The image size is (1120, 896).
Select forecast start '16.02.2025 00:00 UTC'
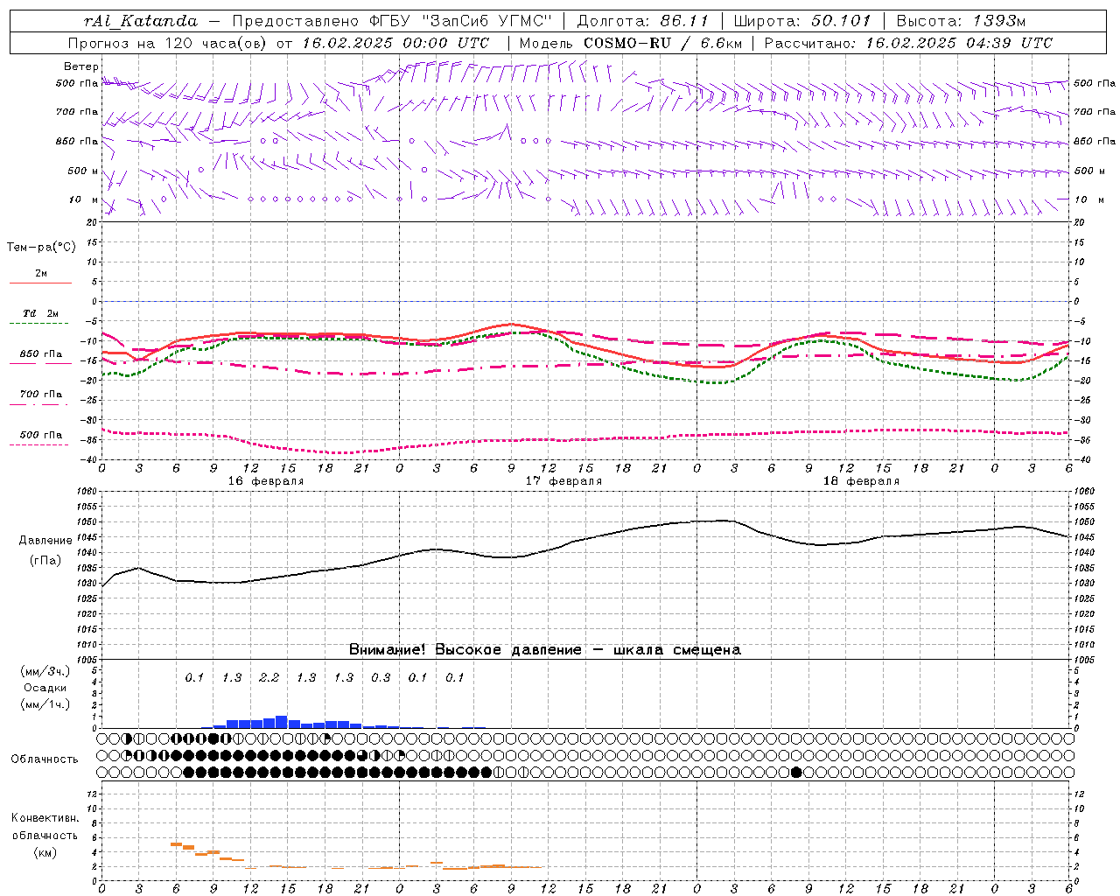pyautogui.click(x=395, y=43)
